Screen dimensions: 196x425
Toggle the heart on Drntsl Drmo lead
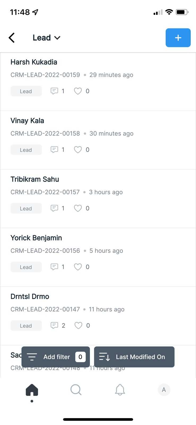click(78, 325)
